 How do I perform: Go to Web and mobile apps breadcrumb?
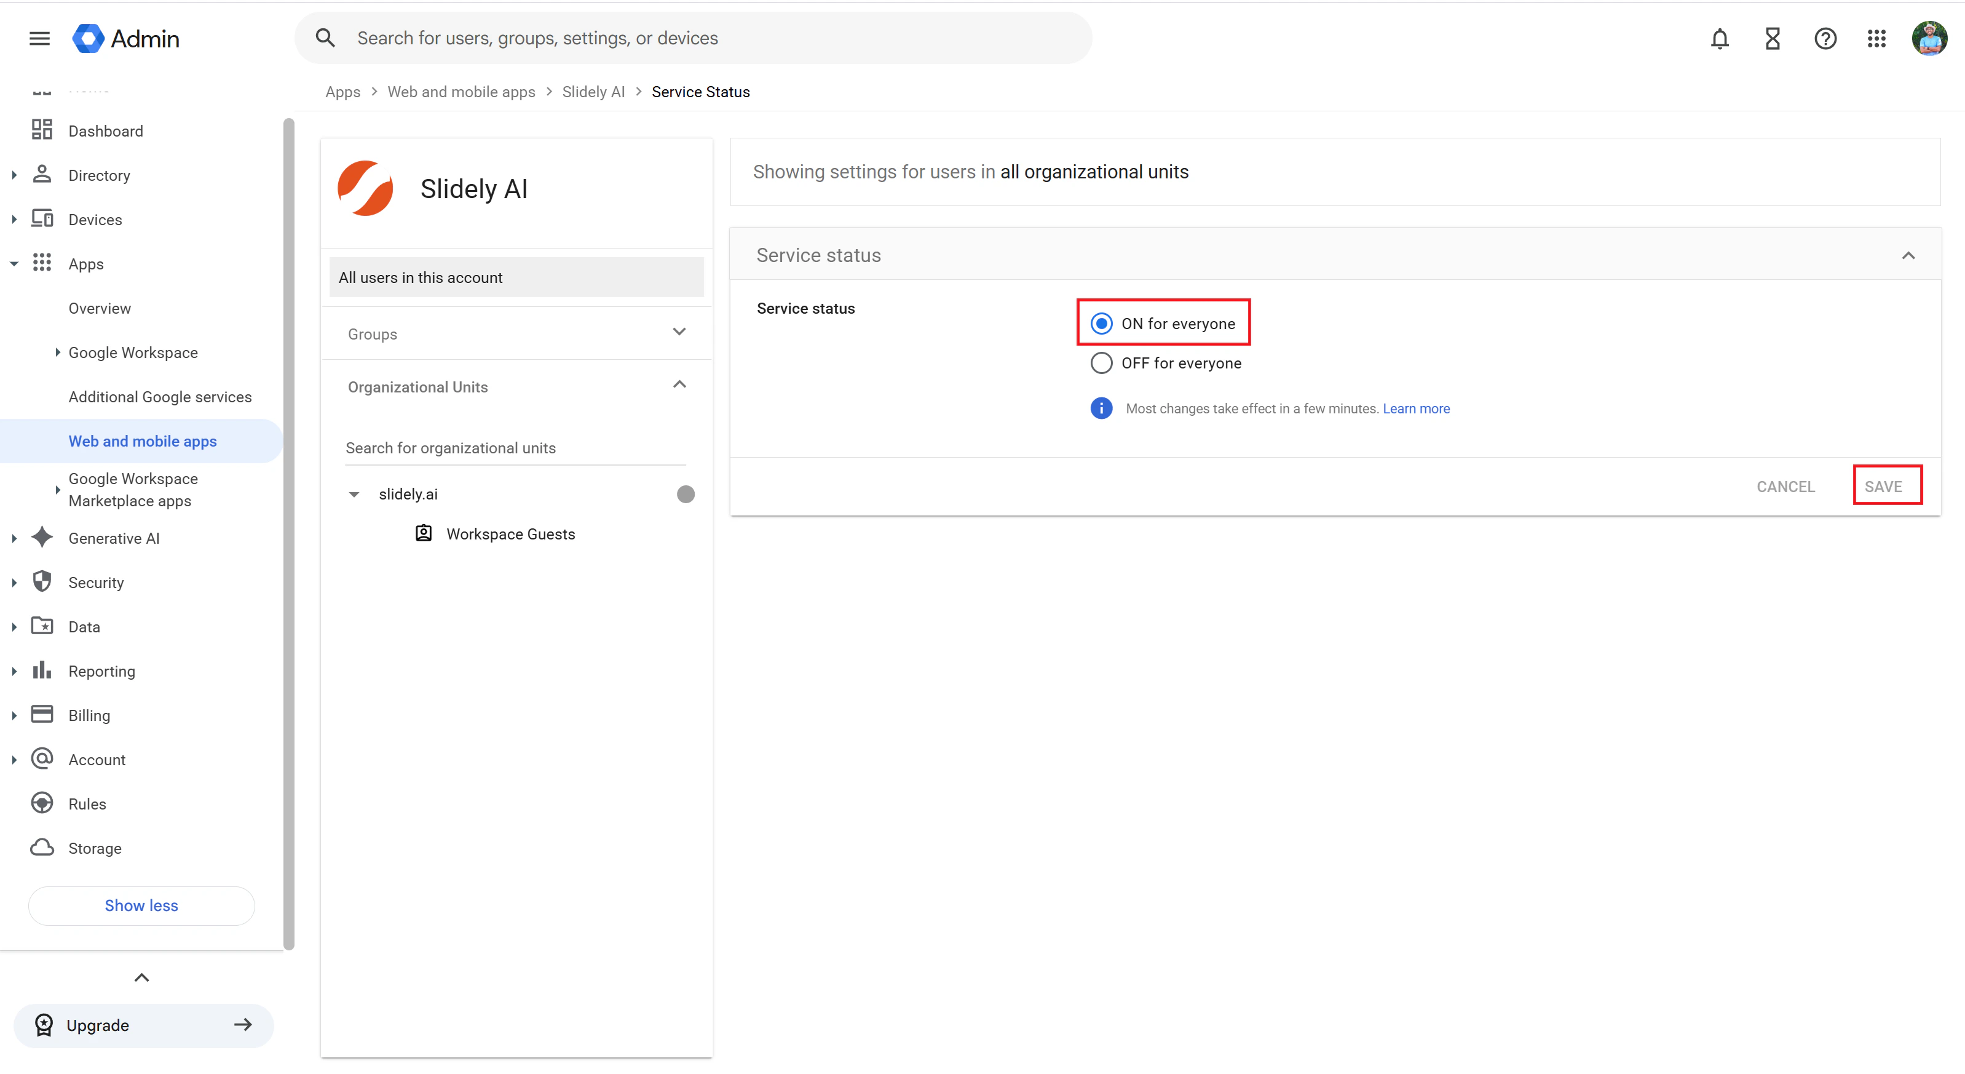point(461,92)
